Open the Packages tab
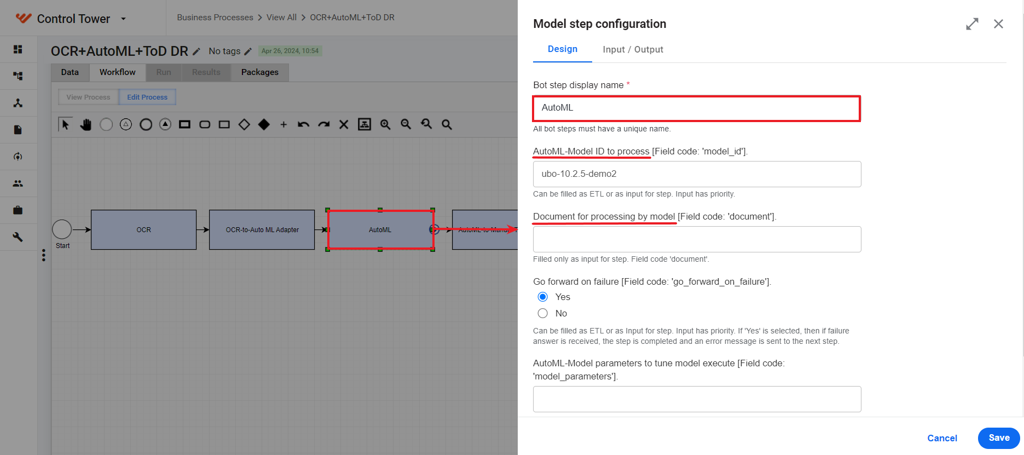Image resolution: width=1024 pixels, height=455 pixels. click(260, 72)
